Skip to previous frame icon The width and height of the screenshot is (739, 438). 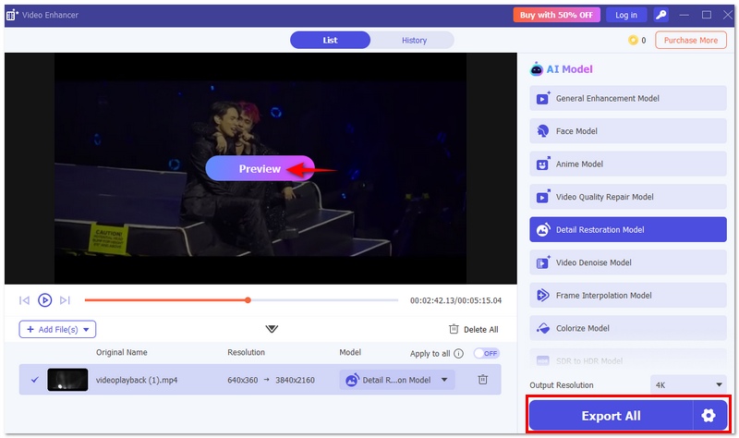click(x=24, y=300)
